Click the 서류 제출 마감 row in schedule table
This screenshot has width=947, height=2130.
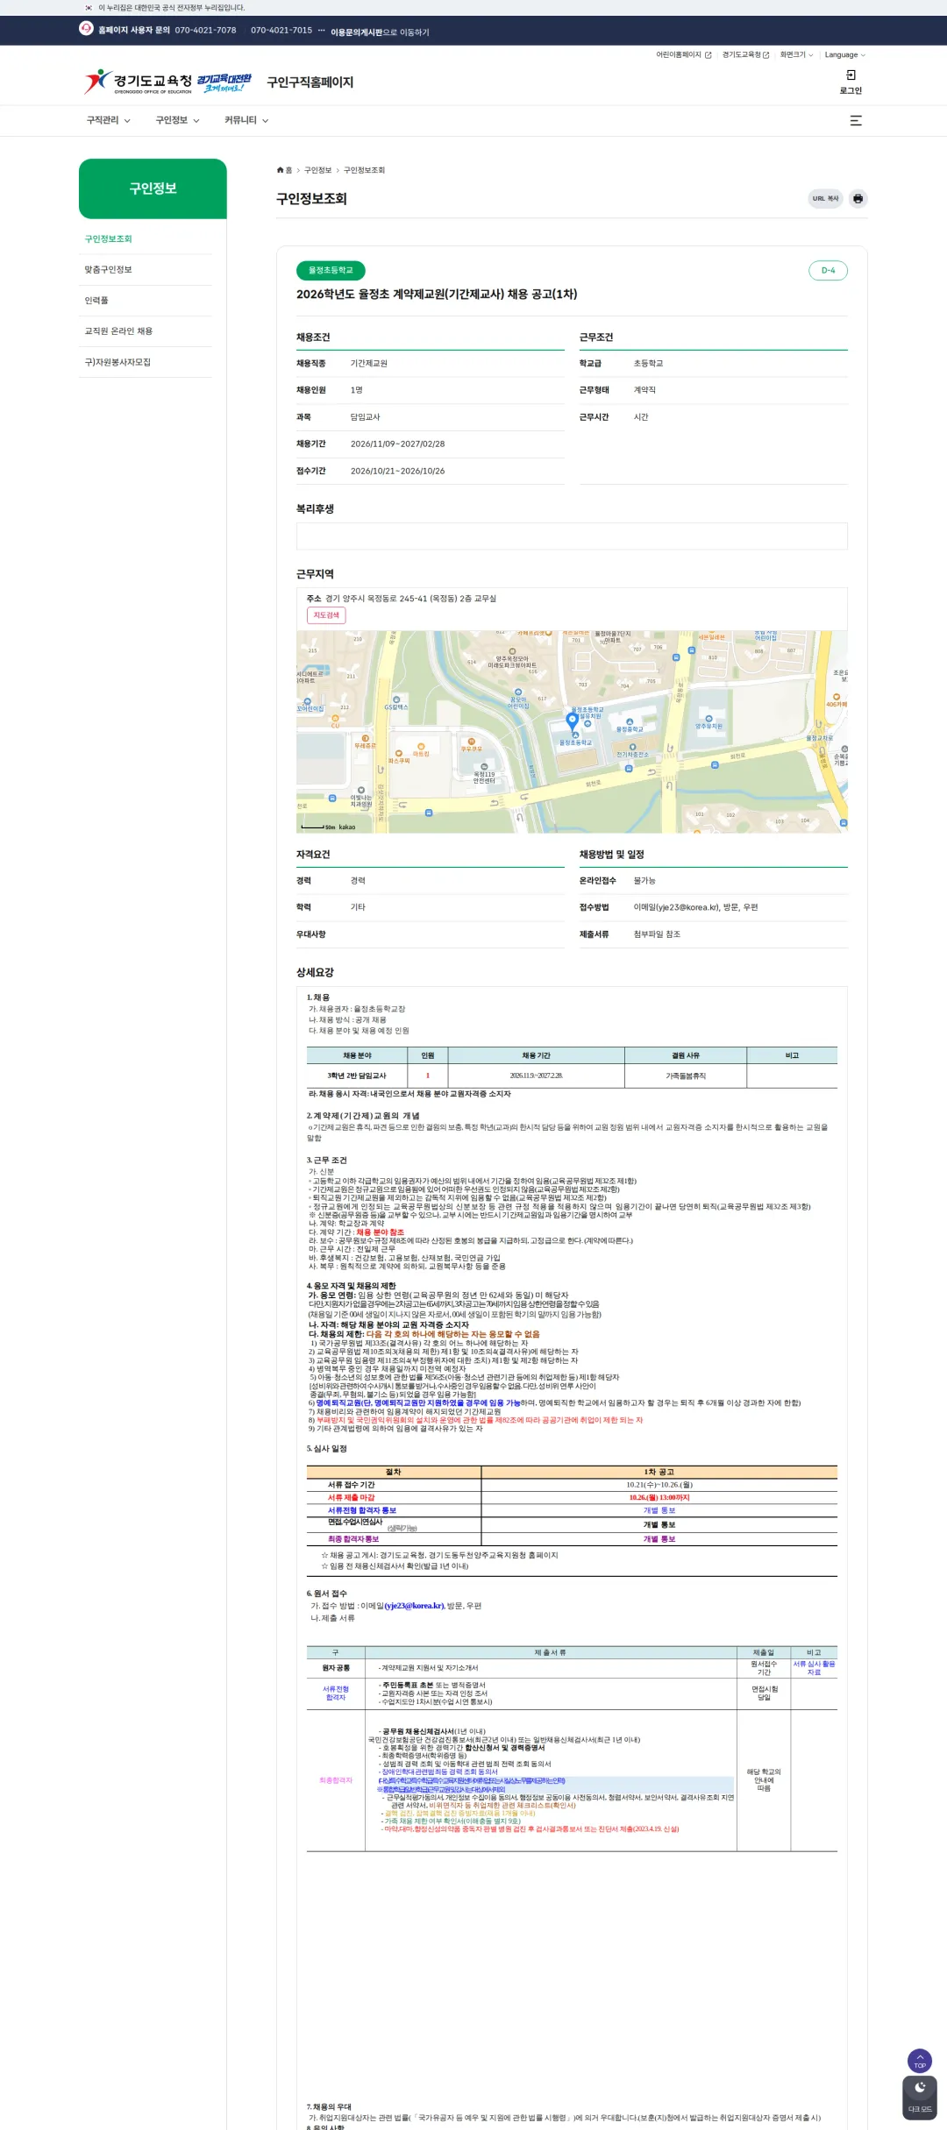(x=572, y=1498)
